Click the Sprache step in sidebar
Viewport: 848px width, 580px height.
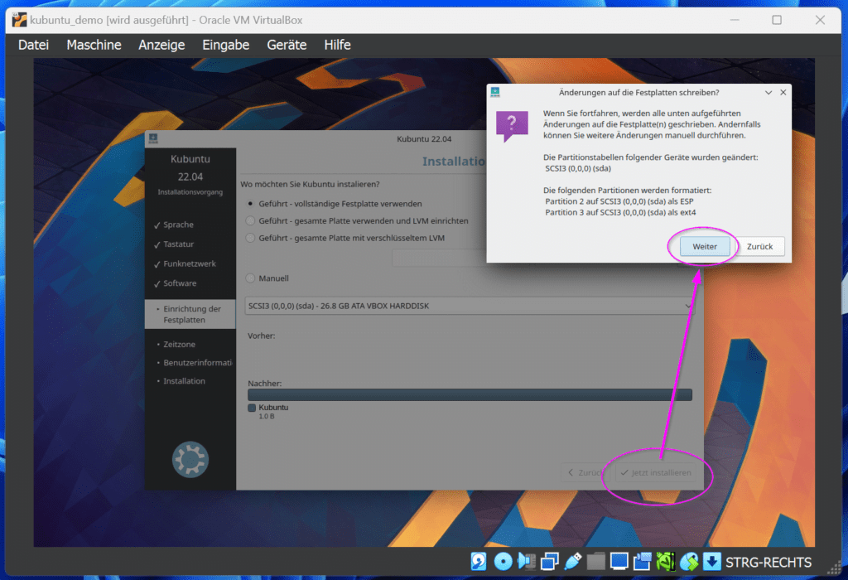[179, 225]
